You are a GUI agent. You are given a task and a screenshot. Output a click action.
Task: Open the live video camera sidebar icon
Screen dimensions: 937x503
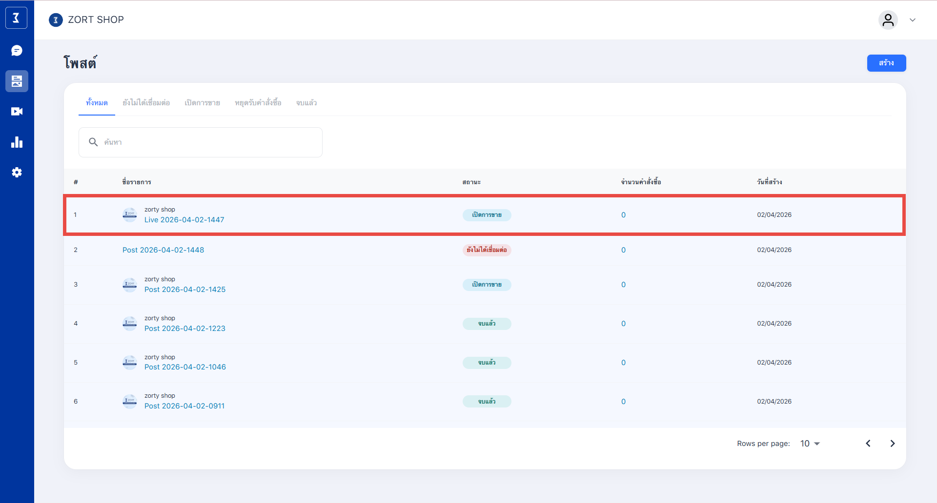point(17,112)
